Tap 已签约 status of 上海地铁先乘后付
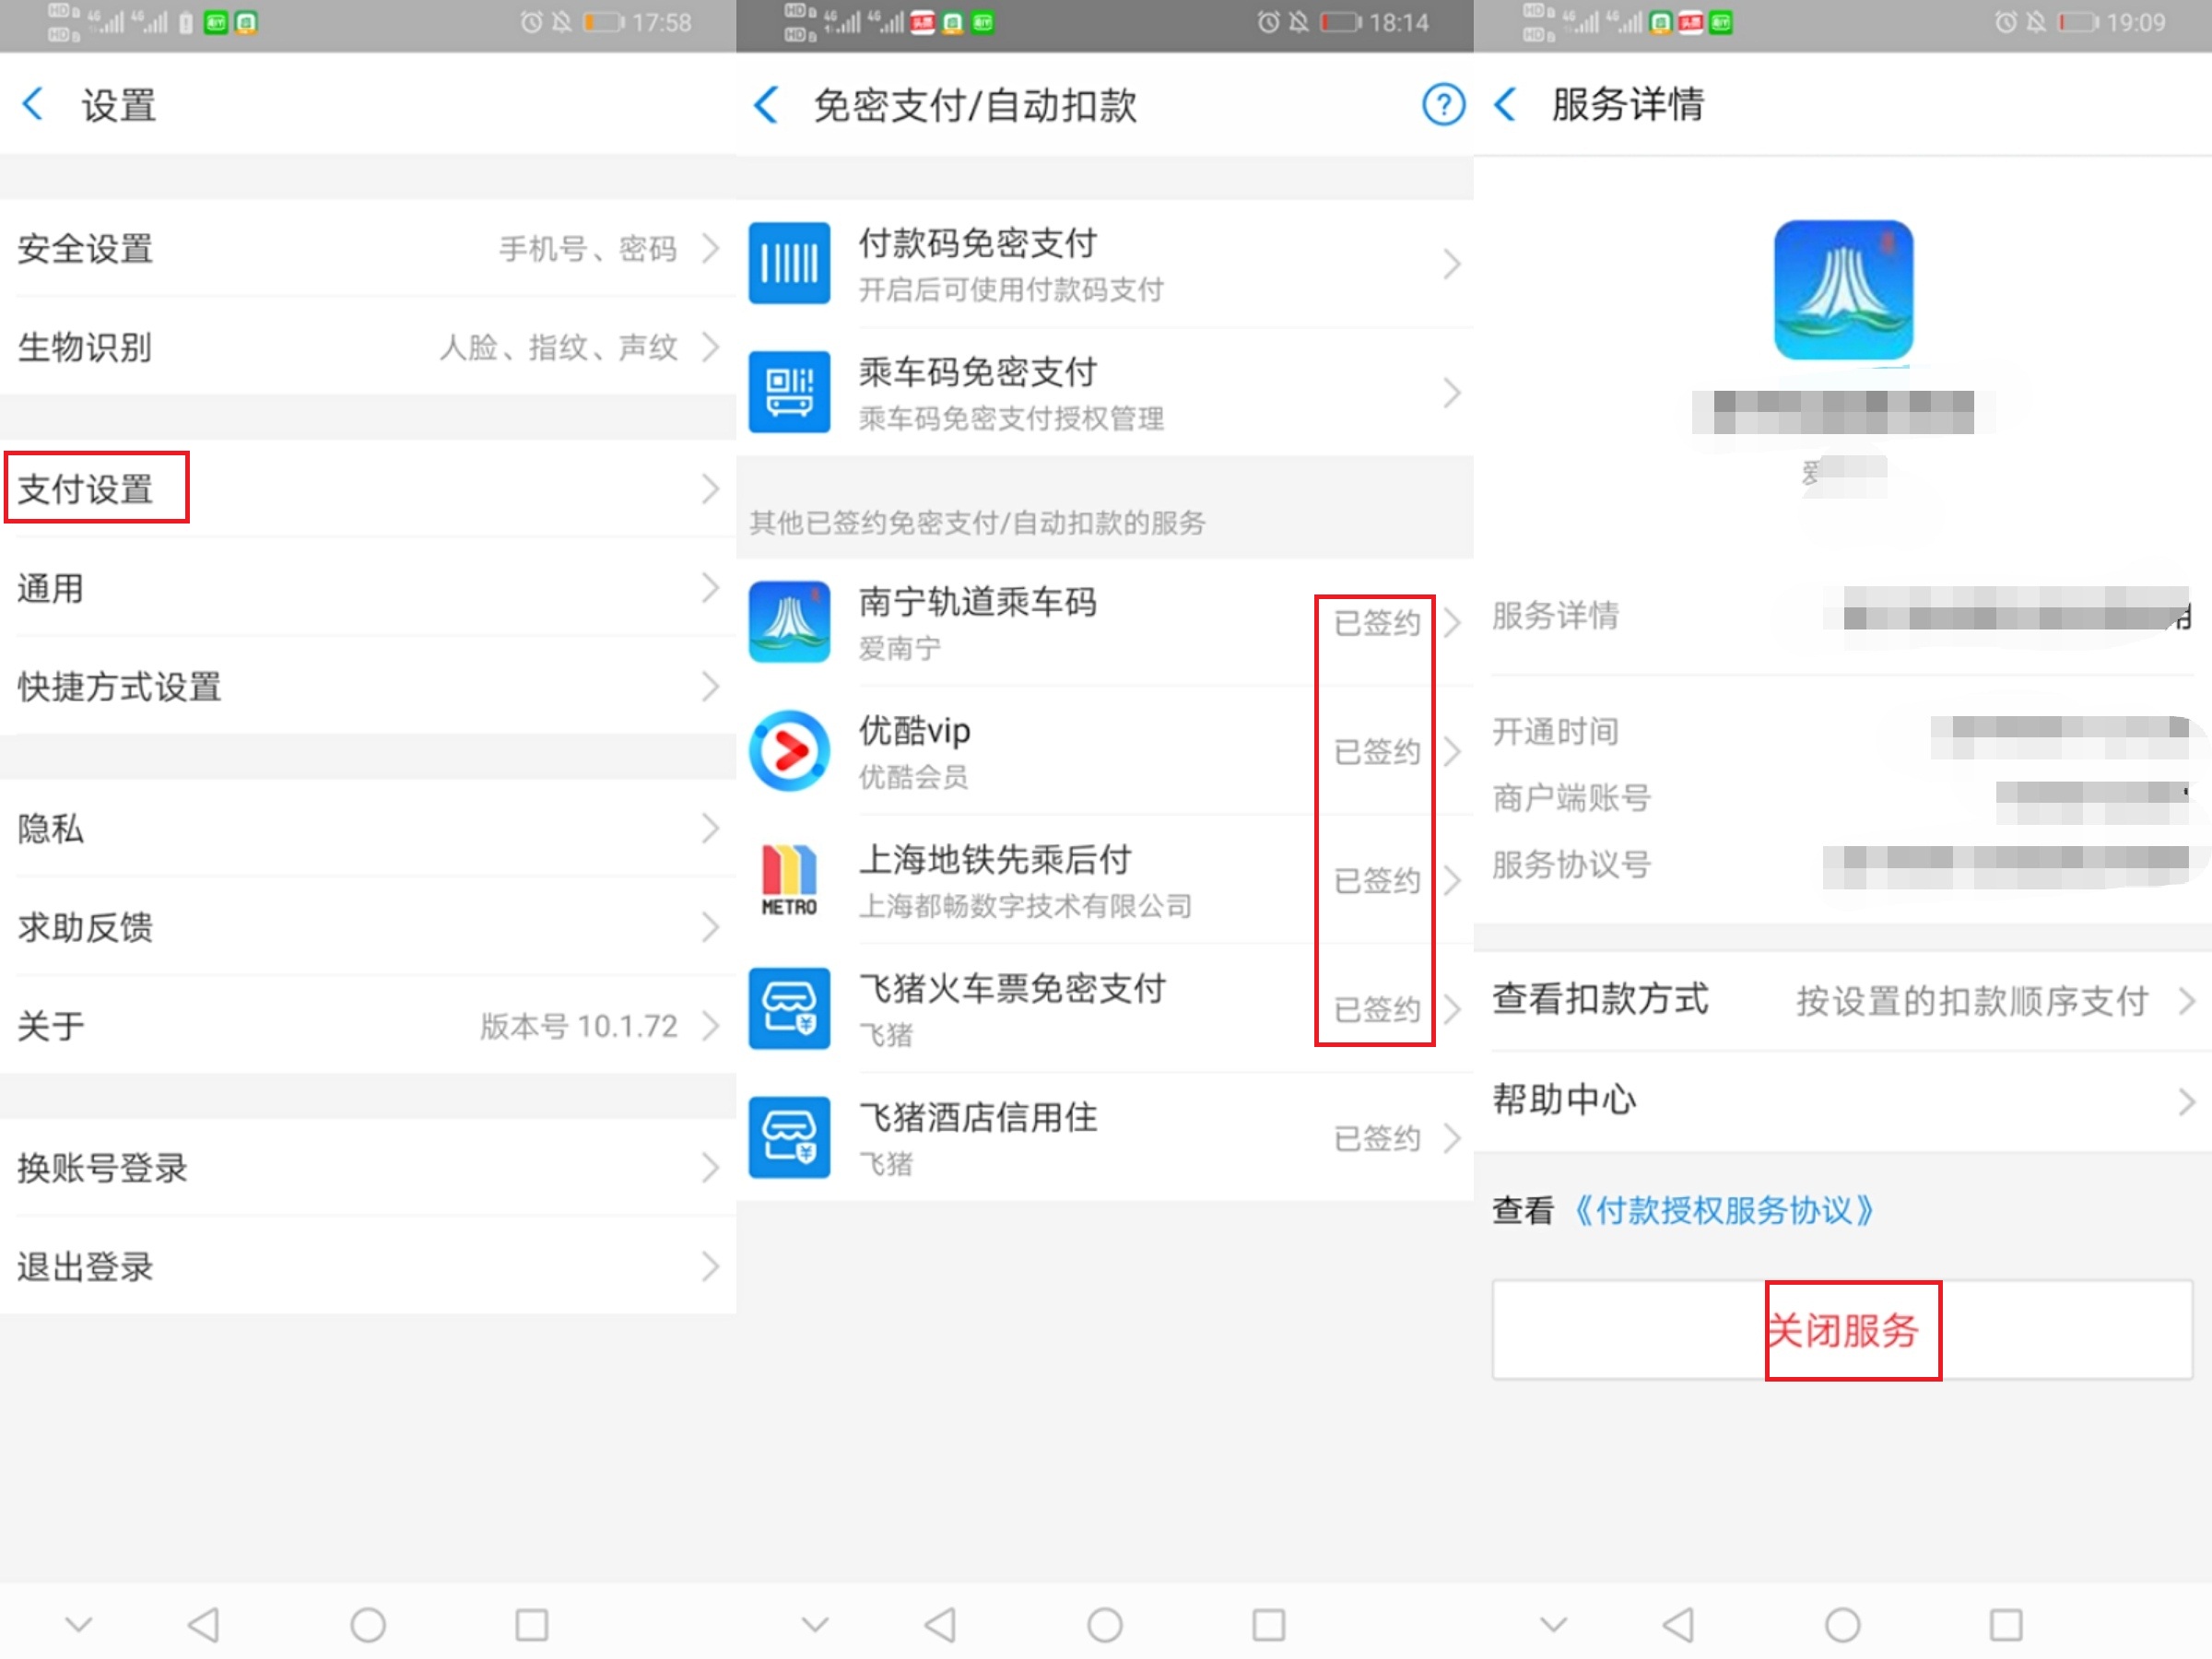This screenshot has width=2212, height=1659. tap(1377, 880)
